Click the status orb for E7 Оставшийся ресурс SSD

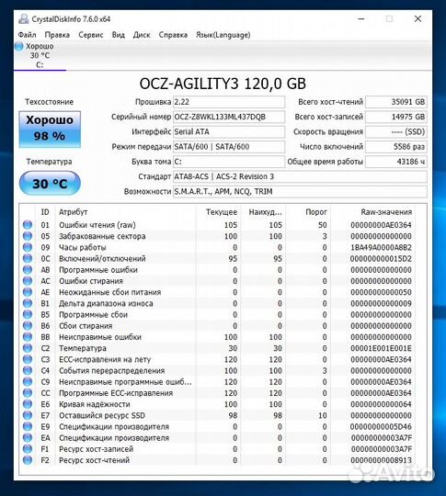pos(28,415)
